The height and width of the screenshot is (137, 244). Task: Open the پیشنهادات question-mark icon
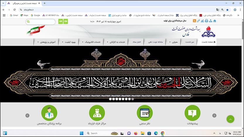click(x=192, y=113)
